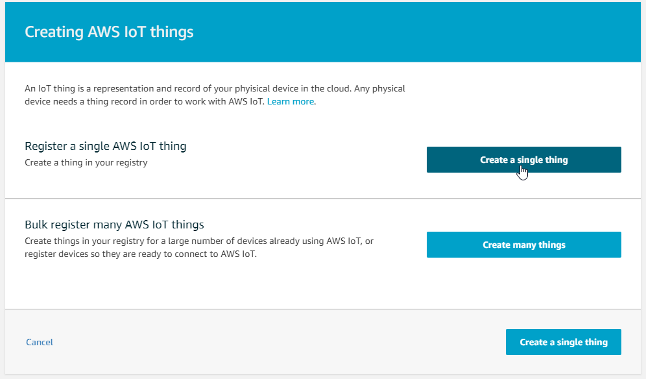
Task: Click the line starting Create things in your registry
Action: [x=199, y=241]
